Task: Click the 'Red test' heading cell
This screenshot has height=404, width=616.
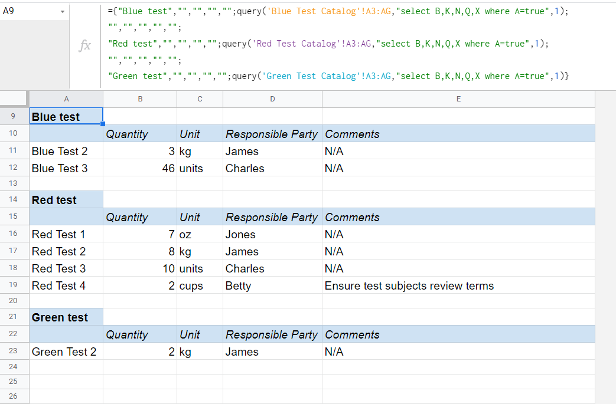Action: tap(66, 200)
